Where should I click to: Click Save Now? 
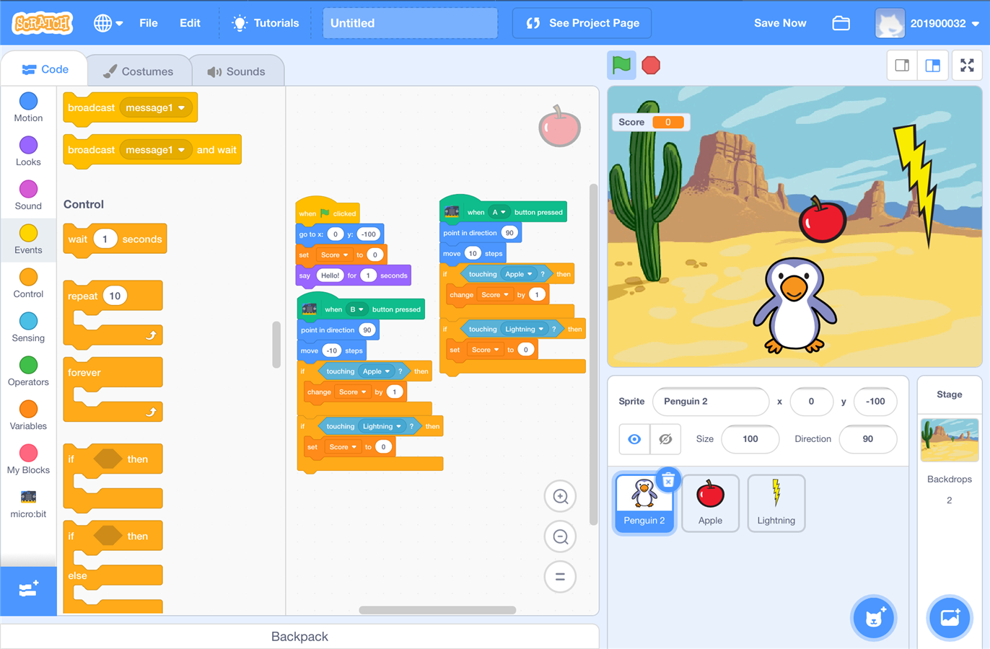pyautogui.click(x=779, y=23)
